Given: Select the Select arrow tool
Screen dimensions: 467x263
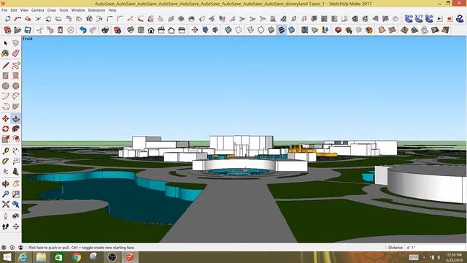Looking at the screenshot, I should point(5,43).
